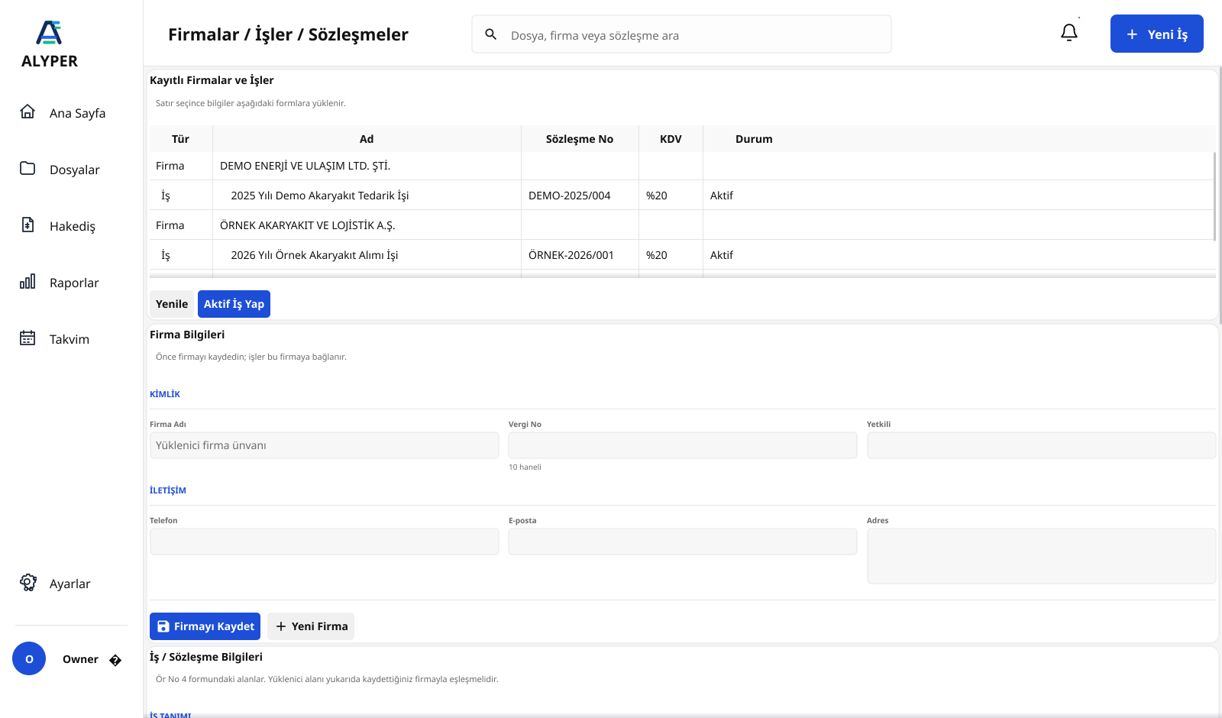The image size is (1222, 718).
Task: Click contract number ÖRNEK-2026/001
Action: click(x=571, y=255)
